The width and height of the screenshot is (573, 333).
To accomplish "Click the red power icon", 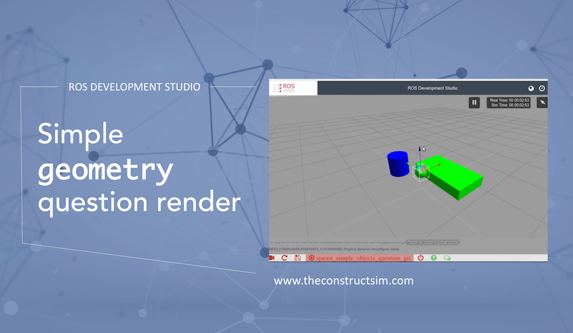I will click(x=421, y=257).
